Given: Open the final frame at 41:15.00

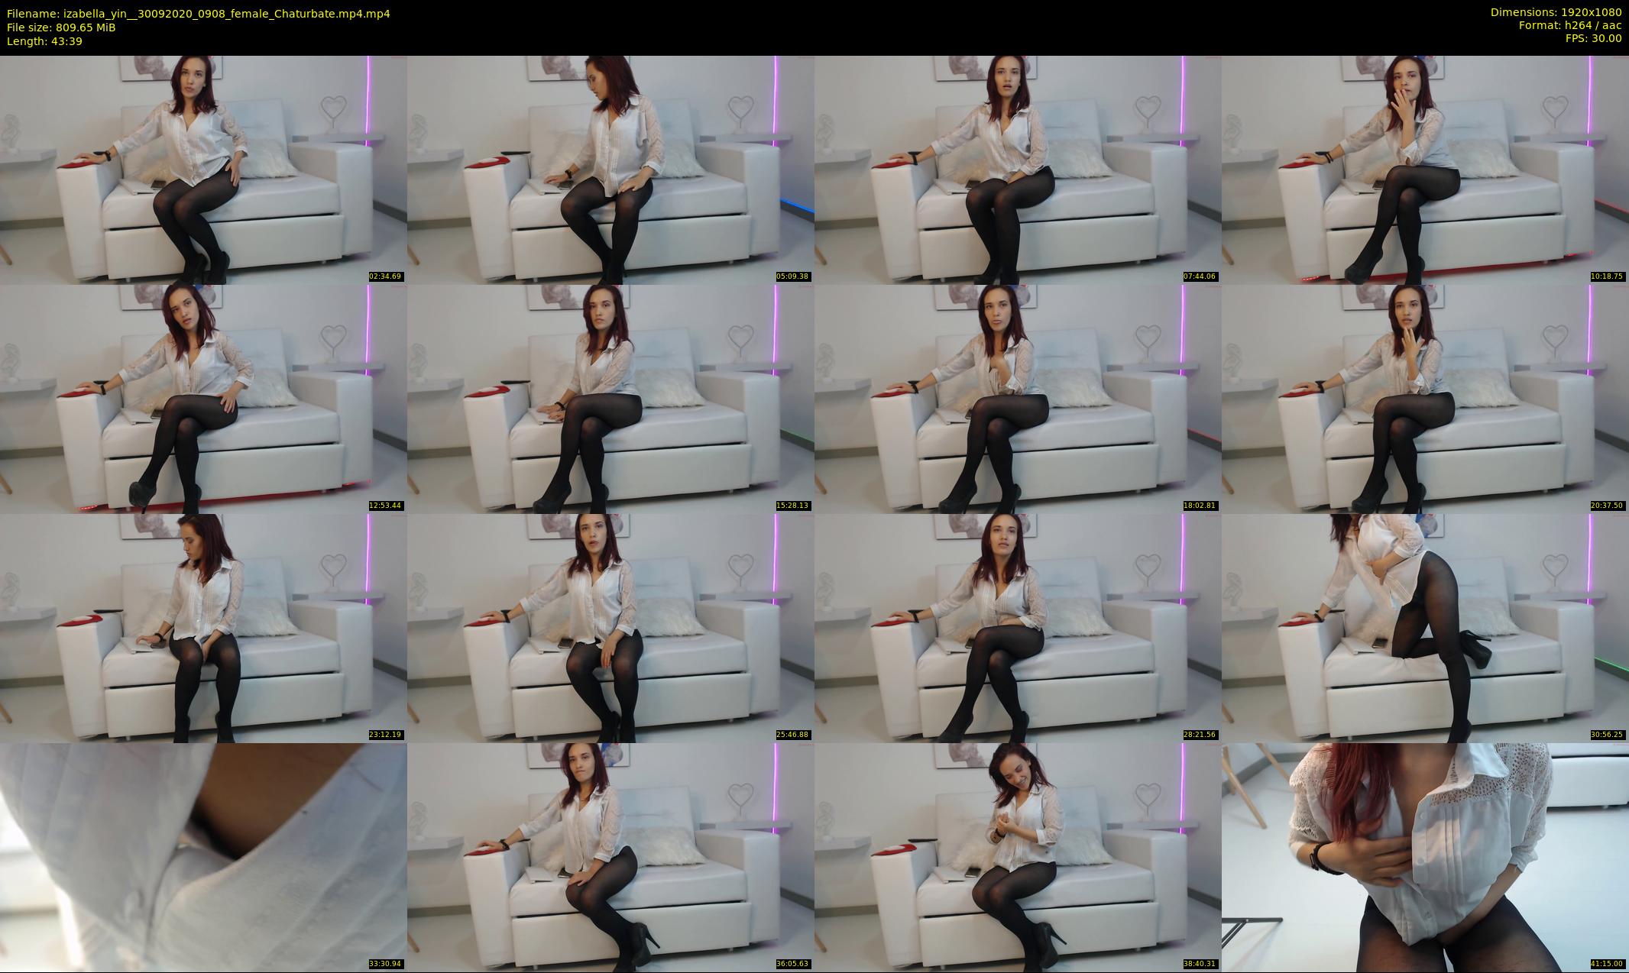Looking at the screenshot, I should [x=1425, y=857].
